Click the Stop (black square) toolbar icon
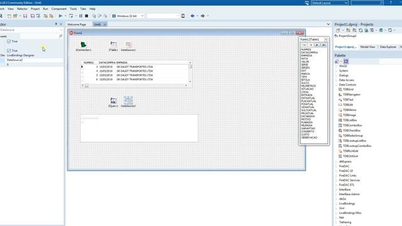This screenshot has height=226, width=402. click(87, 16)
